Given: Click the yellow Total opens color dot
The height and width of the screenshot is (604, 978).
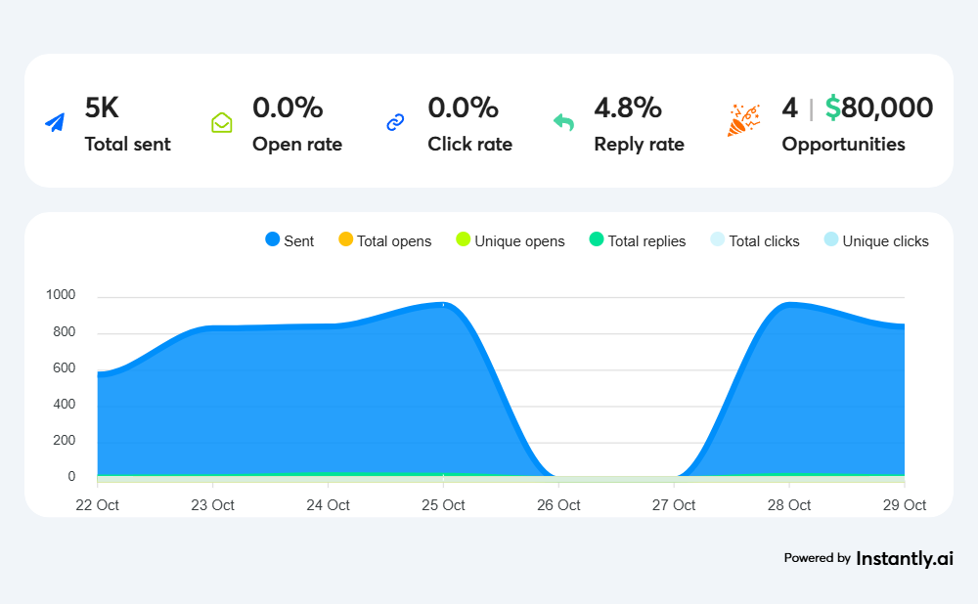Looking at the screenshot, I should pyautogui.click(x=345, y=240).
